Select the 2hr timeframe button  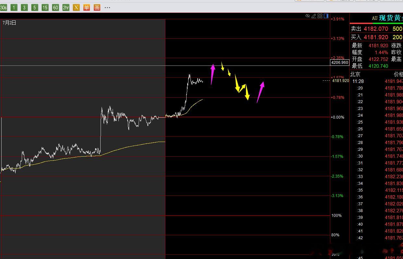[x=66, y=7]
